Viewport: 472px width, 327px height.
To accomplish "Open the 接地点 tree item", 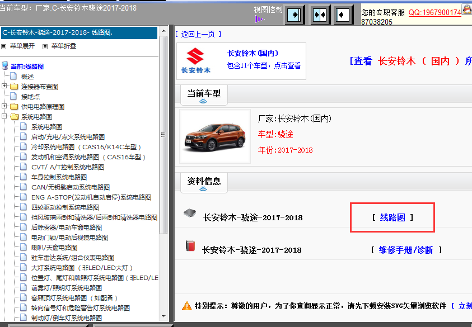I will coord(30,97).
